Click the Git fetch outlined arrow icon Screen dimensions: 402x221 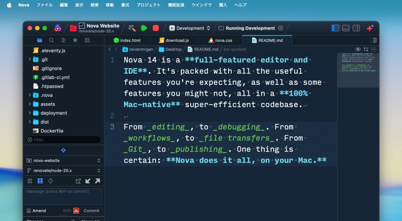coord(78,181)
